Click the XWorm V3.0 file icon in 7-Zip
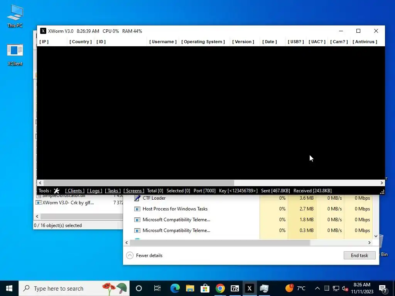The height and width of the screenshot is (296, 395). click(38, 203)
